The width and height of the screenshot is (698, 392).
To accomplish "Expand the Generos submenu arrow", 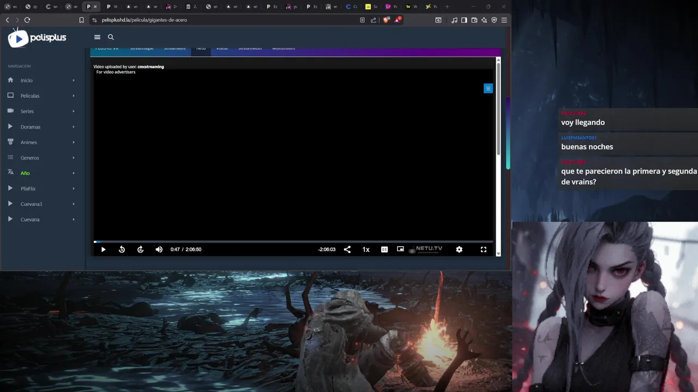I will coord(74,158).
